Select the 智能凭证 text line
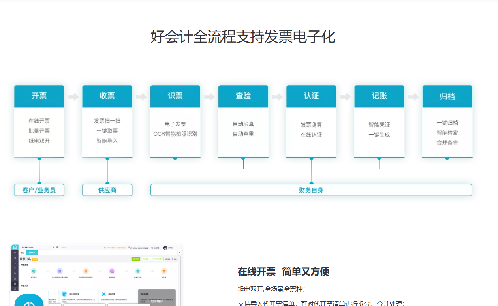Viewport: 498px width, 306px height. (x=379, y=125)
